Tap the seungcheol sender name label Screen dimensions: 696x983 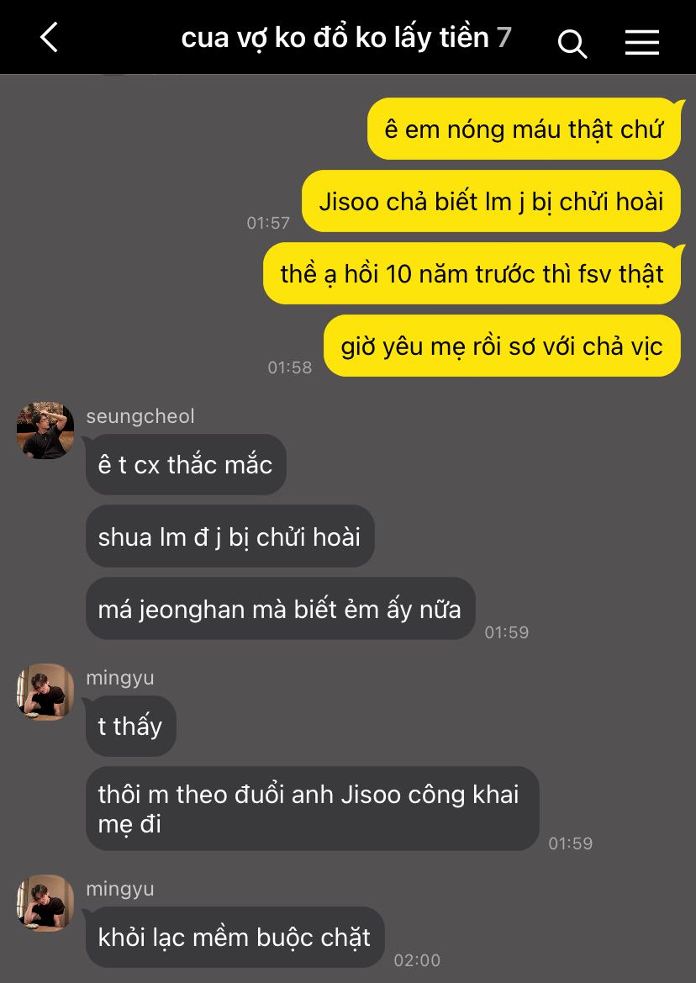[140, 416]
